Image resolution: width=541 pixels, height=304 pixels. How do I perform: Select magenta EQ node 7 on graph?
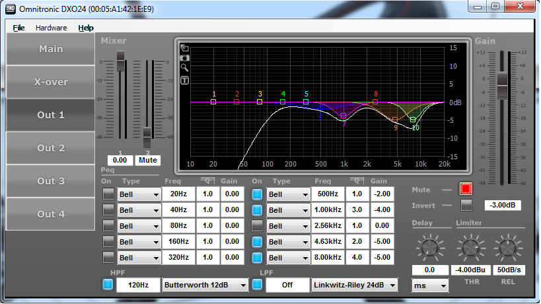(343, 116)
